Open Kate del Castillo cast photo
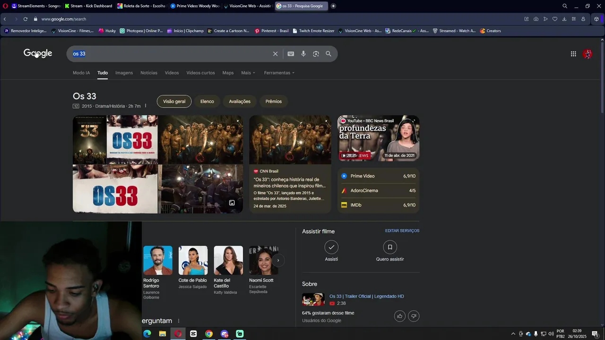 [x=228, y=260]
